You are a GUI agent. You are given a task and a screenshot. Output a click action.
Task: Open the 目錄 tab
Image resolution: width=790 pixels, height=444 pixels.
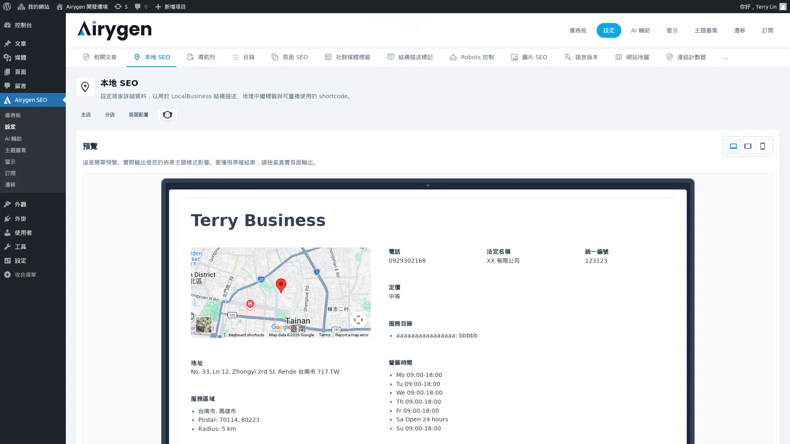point(244,57)
